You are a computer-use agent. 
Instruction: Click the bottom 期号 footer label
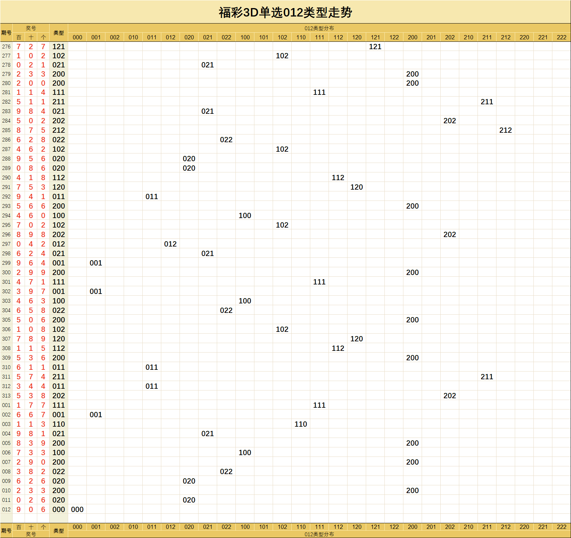[6, 531]
